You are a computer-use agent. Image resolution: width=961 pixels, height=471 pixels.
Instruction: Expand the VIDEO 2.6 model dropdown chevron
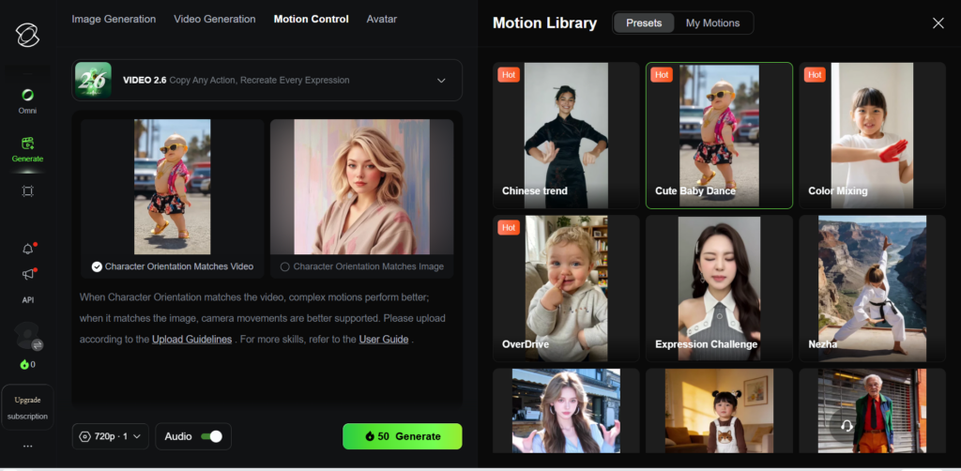tap(441, 81)
